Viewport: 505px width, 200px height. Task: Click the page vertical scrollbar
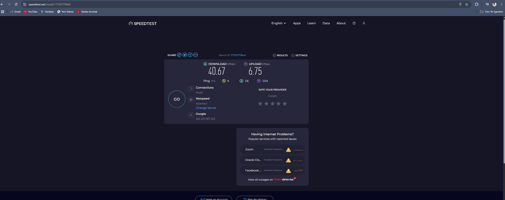(504, 92)
